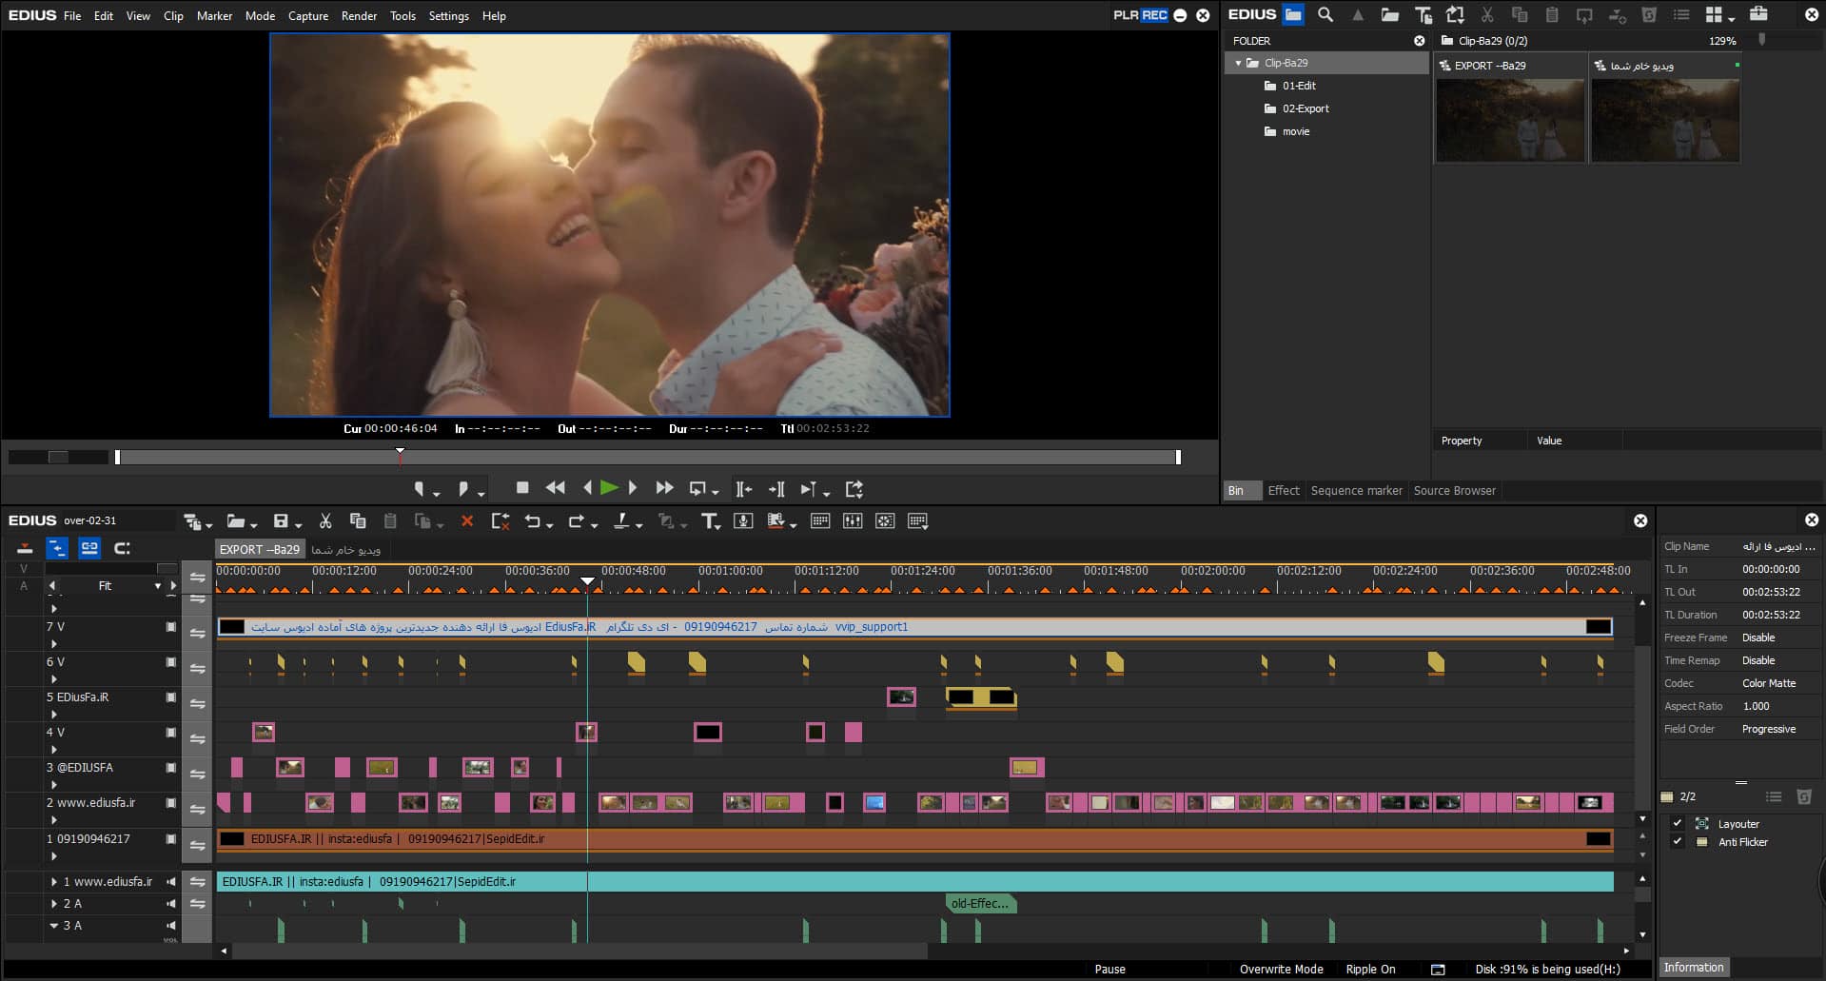Viewport: 1826px width, 981px height.
Task: Add title icon in bin toolbar
Action: click(1423, 14)
